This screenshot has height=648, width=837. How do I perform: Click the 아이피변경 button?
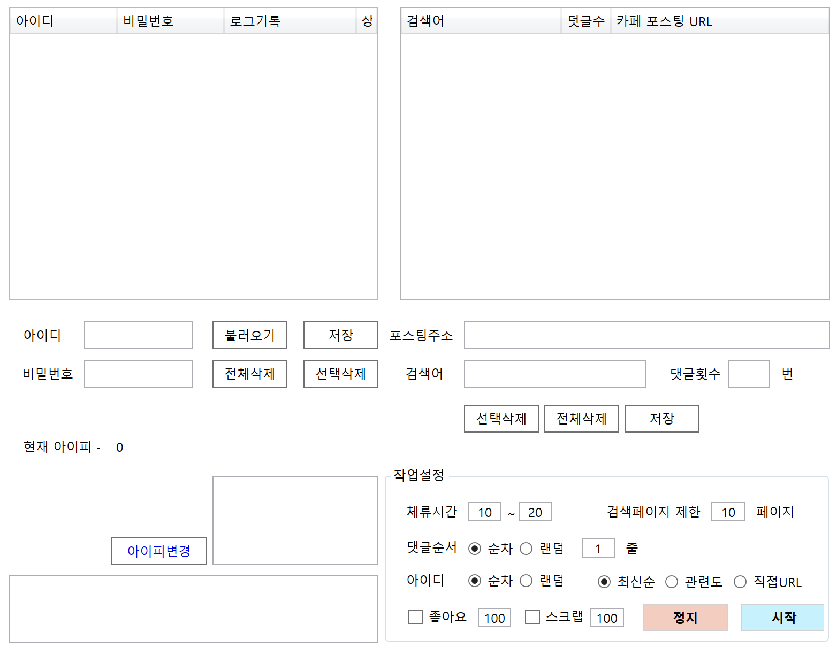159,551
